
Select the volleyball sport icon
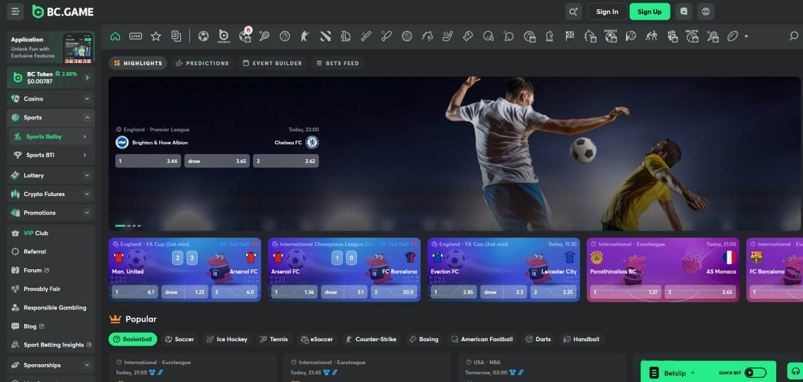[407, 36]
